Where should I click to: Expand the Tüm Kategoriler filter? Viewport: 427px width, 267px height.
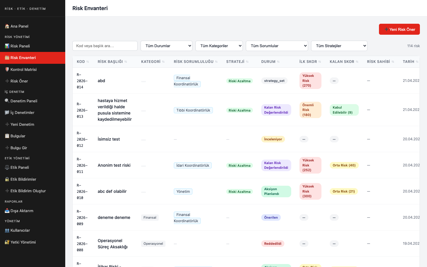coord(219,46)
